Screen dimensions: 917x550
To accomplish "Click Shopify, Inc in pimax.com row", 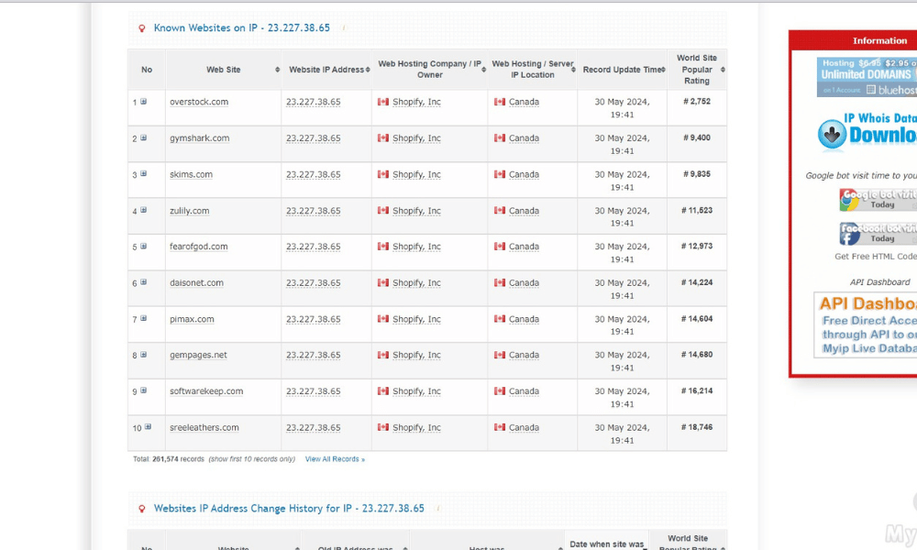I will click(x=416, y=319).
